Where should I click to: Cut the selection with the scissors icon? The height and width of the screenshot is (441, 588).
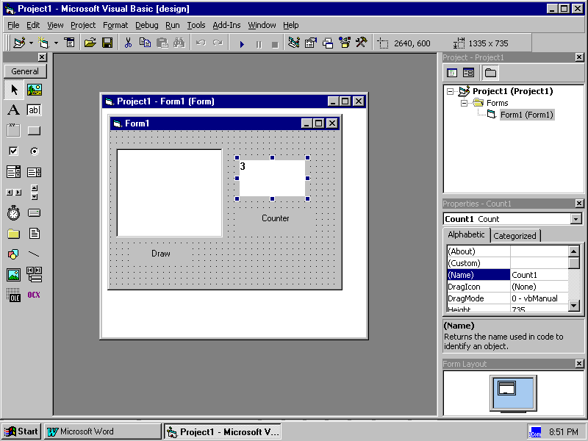click(128, 43)
